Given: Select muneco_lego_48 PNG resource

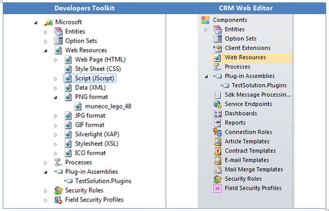Looking at the screenshot, I should pos(108,106).
